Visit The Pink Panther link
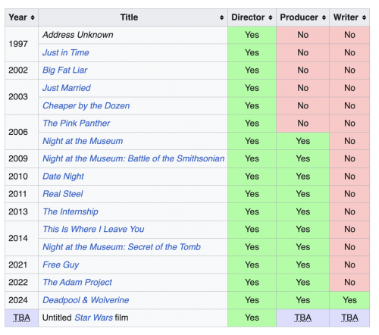 [77, 124]
